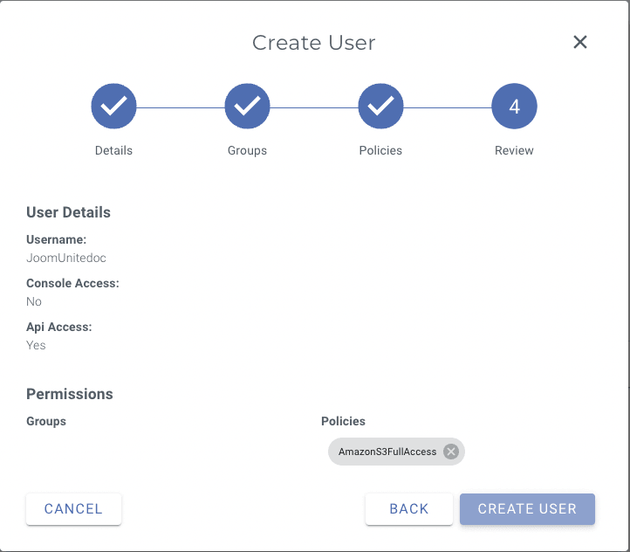Click the Policies label under Permissions

click(x=343, y=421)
